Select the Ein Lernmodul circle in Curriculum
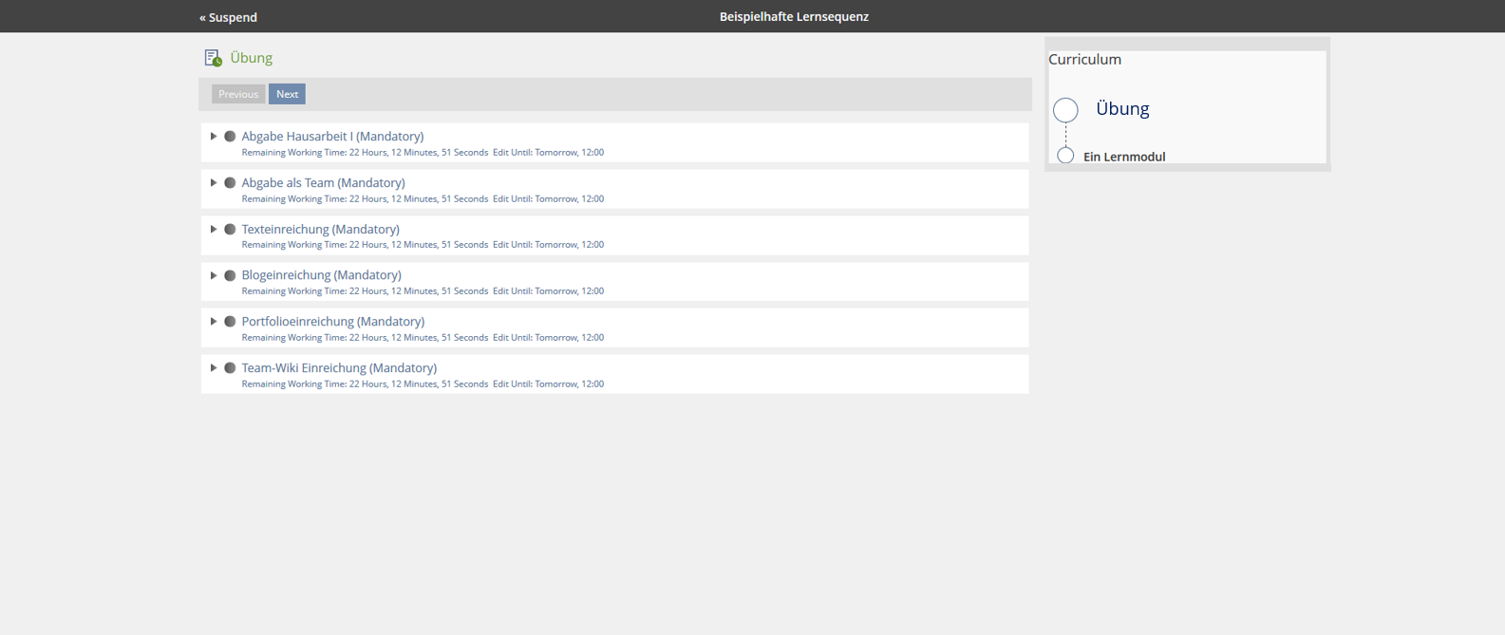 click(x=1065, y=156)
